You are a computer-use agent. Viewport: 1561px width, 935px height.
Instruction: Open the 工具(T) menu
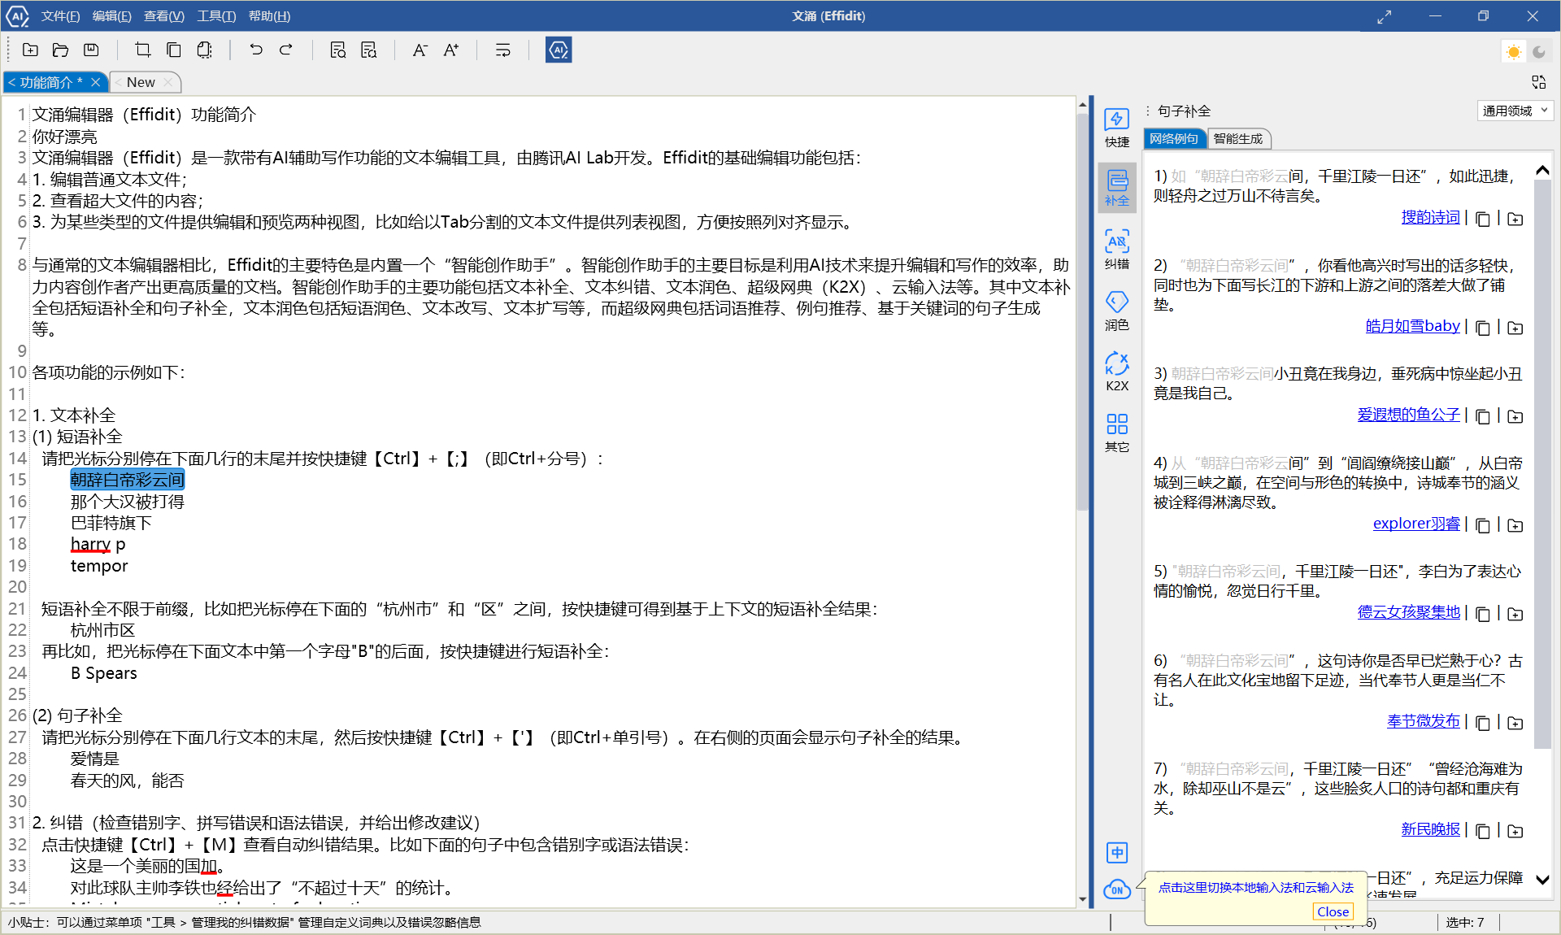point(216,15)
